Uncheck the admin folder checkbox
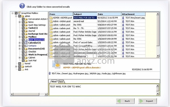Screen dimensions: 170x107 click(20, 16)
